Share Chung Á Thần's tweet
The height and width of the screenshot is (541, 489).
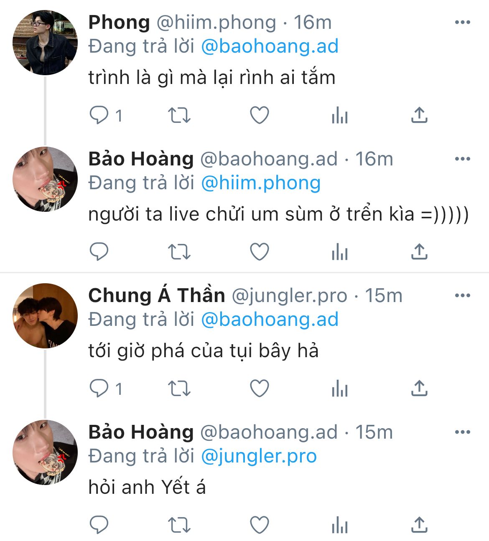pos(419,389)
